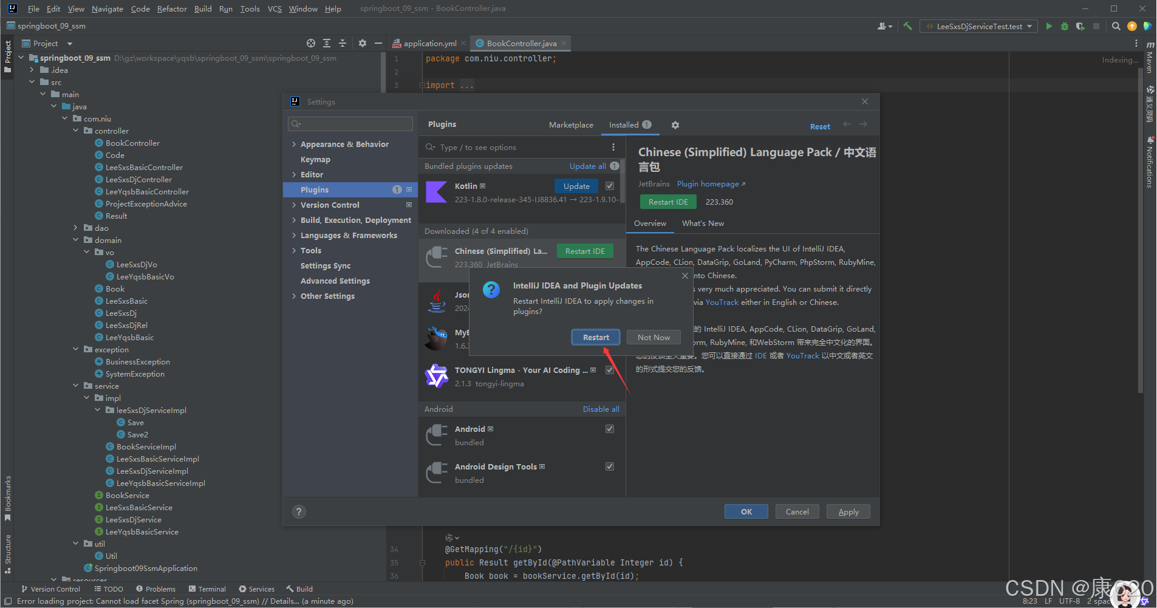
Task: Switch to Marketplace plugins tab
Action: [x=571, y=125]
